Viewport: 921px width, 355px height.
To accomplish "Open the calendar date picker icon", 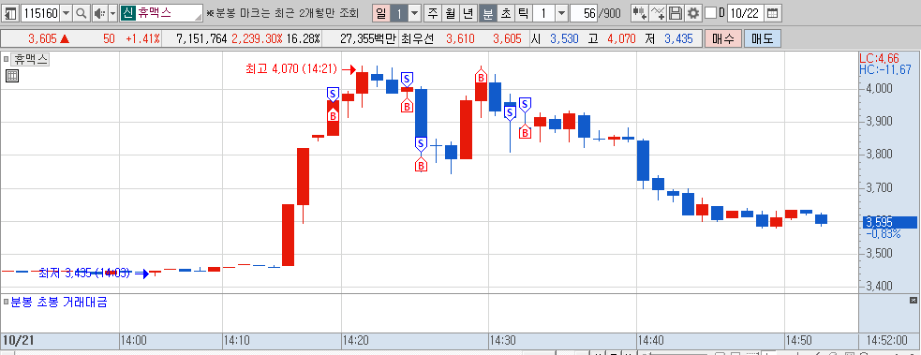I will tap(773, 13).
